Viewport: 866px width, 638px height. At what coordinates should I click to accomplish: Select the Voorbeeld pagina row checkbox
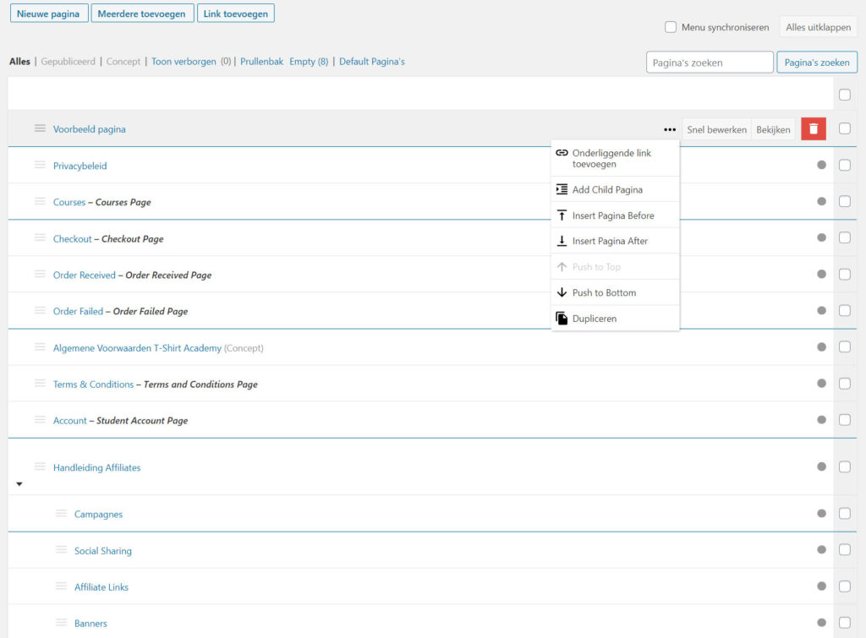click(845, 128)
